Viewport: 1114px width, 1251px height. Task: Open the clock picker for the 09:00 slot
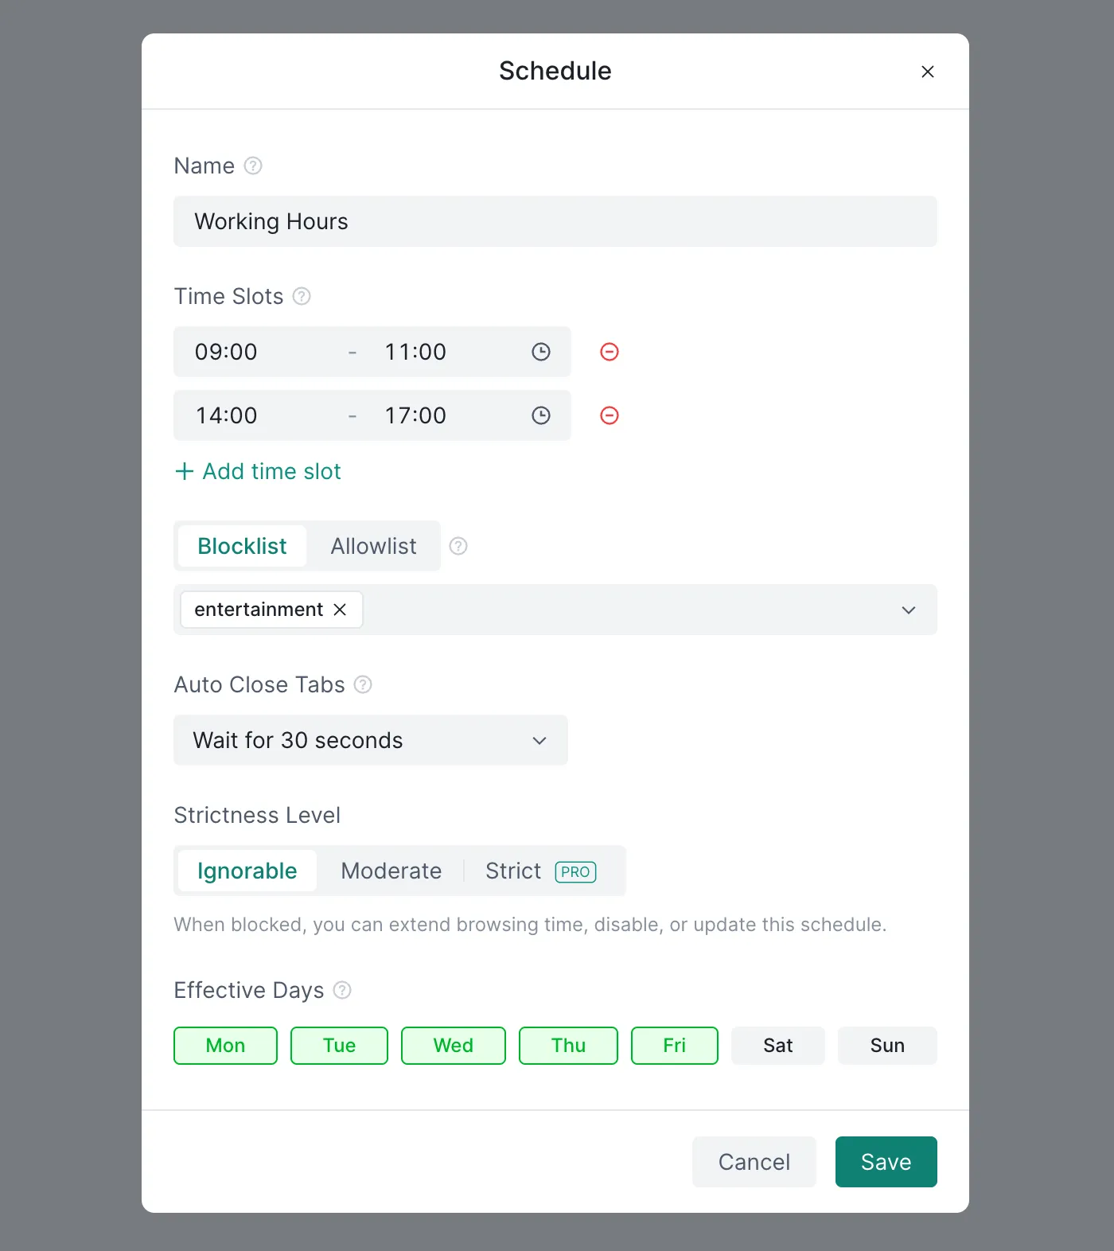pos(541,352)
